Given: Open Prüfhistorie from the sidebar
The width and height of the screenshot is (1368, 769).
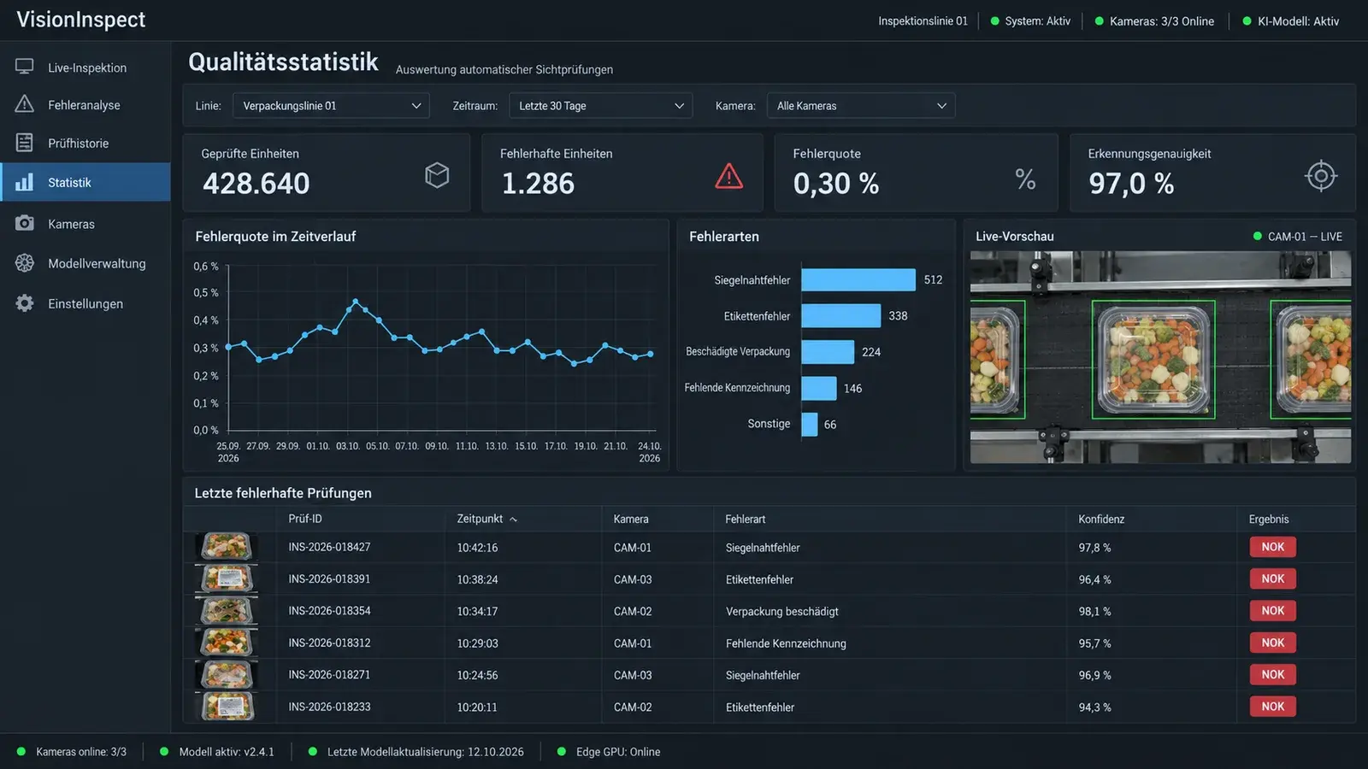Looking at the screenshot, I should (85, 144).
